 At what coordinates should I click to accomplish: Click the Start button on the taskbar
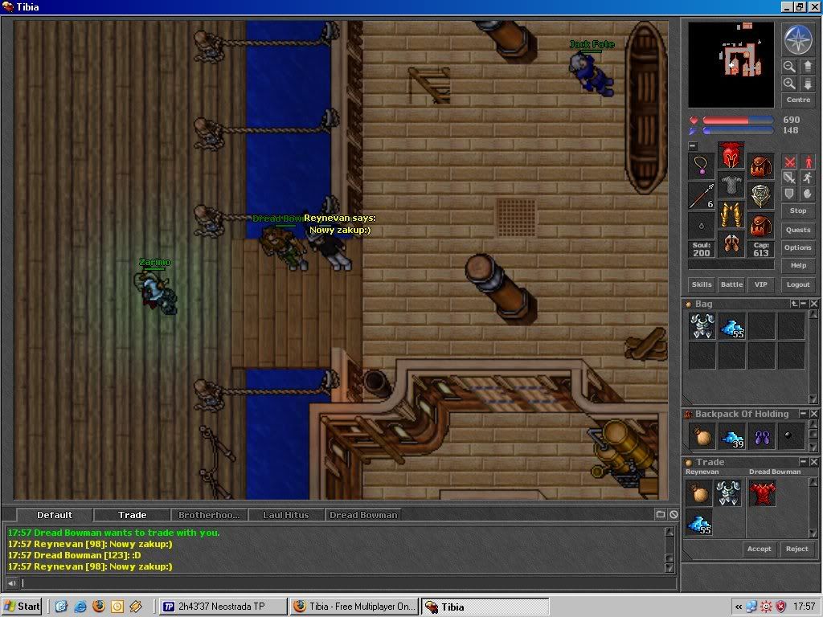[22, 607]
